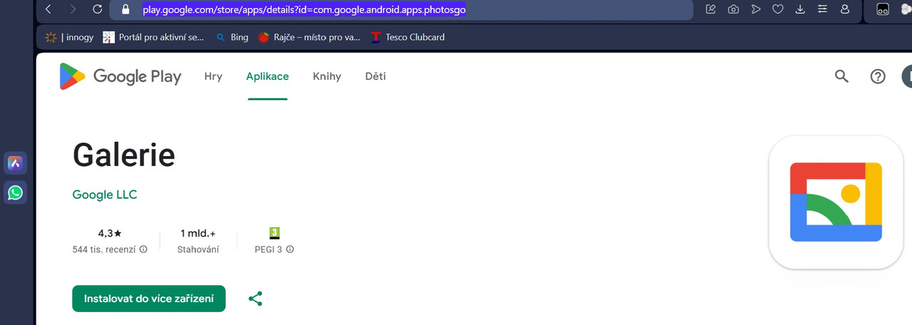Open the Aria AI icon in the sidebar
The image size is (912, 325).
coord(15,163)
